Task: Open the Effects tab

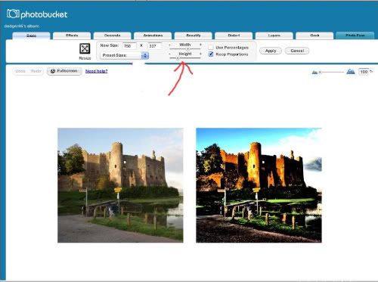Action: point(72,36)
